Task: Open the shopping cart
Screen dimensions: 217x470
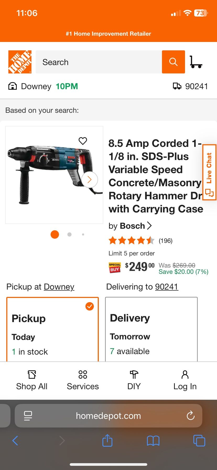Action: click(196, 62)
